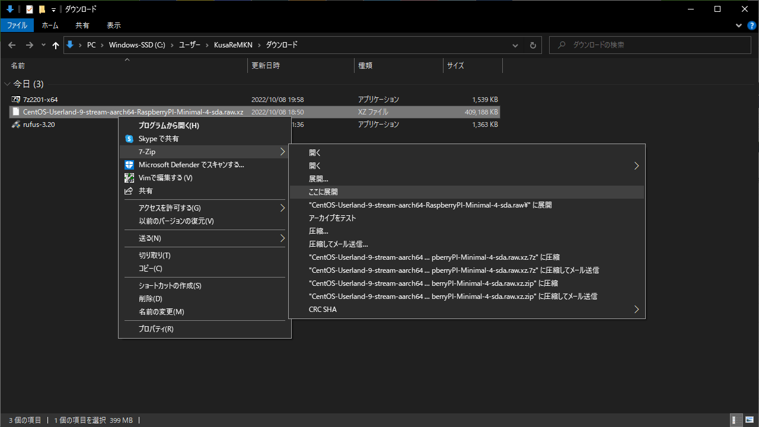Screen dimensions: 759x427
Task: Click the 7z2201-x64 application icon
Action: click(16, 100)
